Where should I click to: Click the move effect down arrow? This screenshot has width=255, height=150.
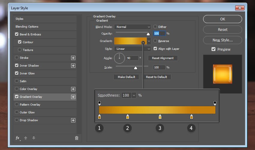point(34,138)
